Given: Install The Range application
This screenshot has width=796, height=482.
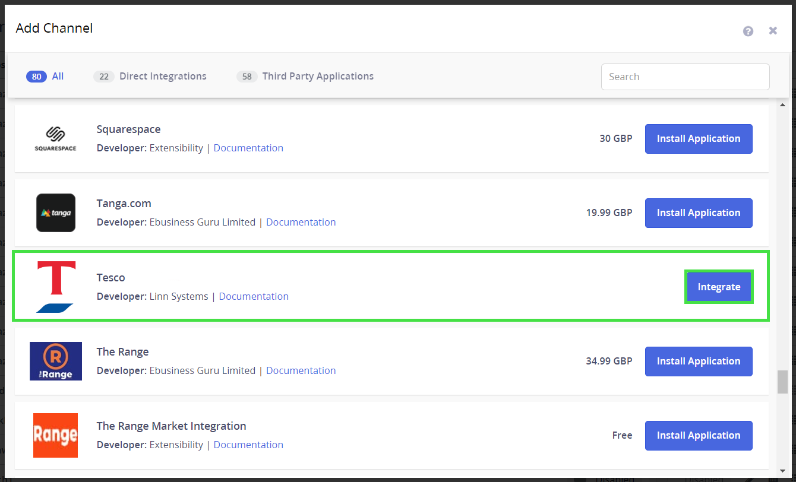Looking at the screenshot, I should click(699, 361).
